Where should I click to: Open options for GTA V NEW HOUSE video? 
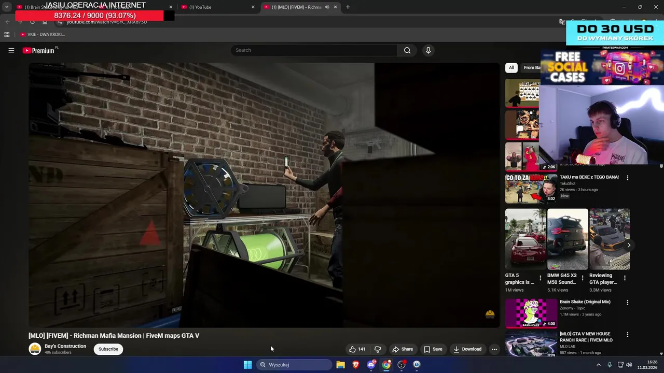[627, 335]
